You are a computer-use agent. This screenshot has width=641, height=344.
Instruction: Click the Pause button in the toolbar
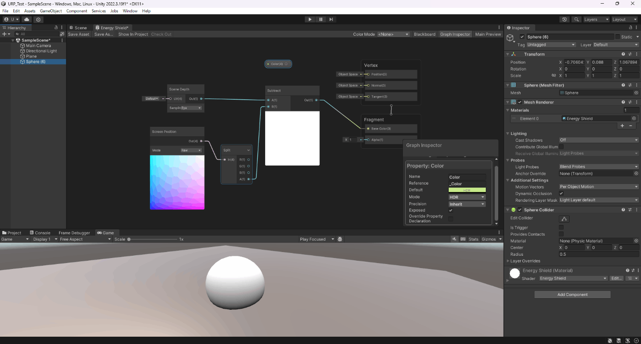pyautogui.click(x=320, y=19)
